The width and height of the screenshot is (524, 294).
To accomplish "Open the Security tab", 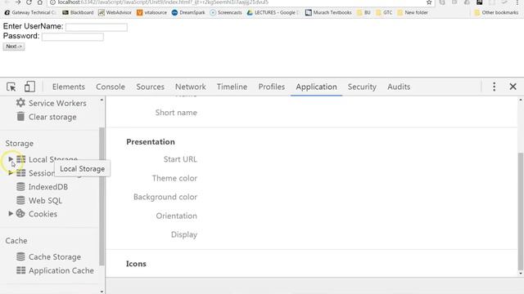I will tap(362, 87).
